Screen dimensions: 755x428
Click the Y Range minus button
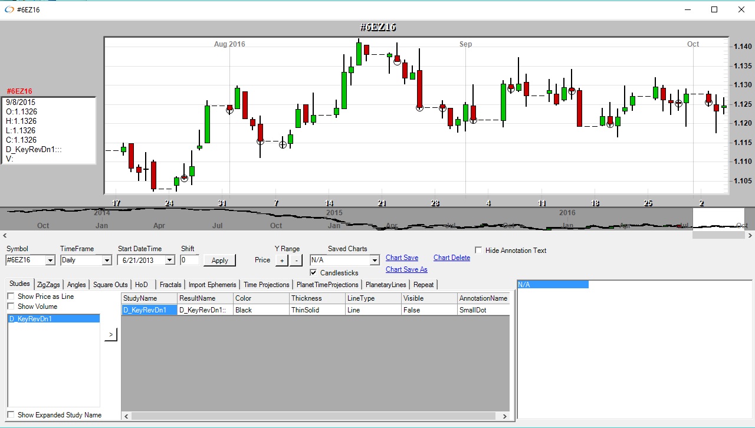(x=297, y=260)
